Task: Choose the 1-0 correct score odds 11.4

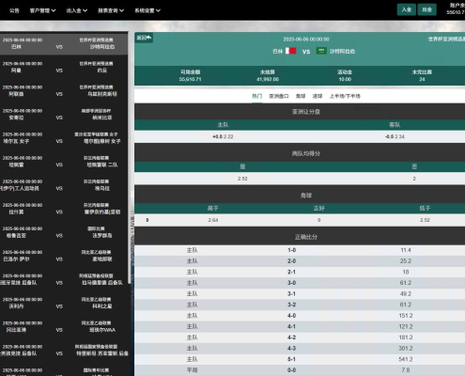Action: pyautogui.click(x=406, y=250)
